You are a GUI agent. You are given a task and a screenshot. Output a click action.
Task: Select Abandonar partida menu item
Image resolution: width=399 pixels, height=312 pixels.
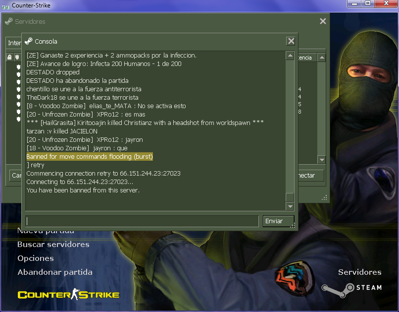55,272
